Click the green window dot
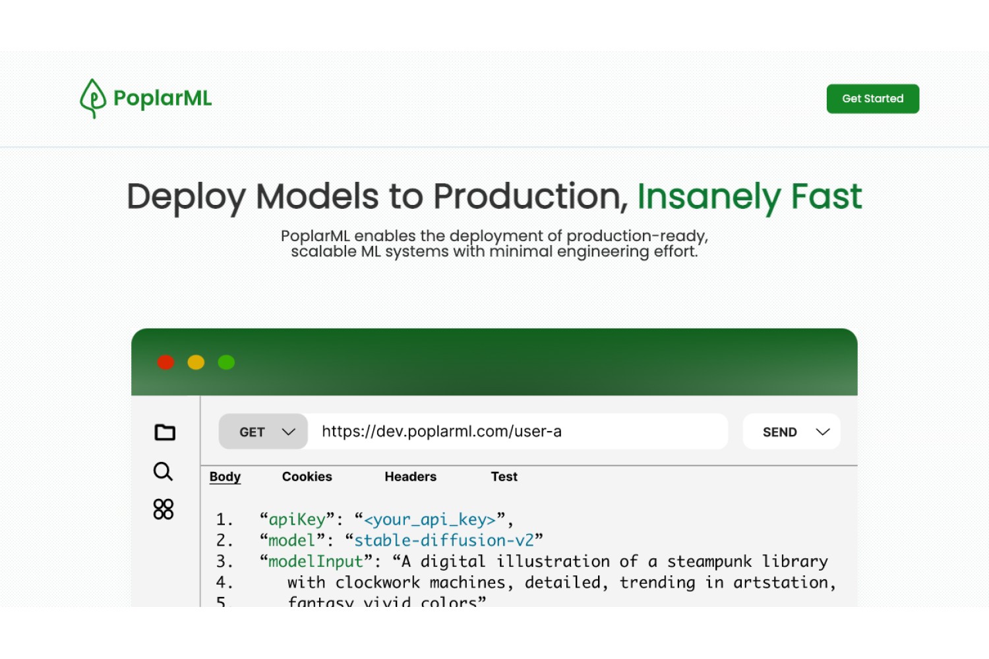 click(x=226, y=362)
